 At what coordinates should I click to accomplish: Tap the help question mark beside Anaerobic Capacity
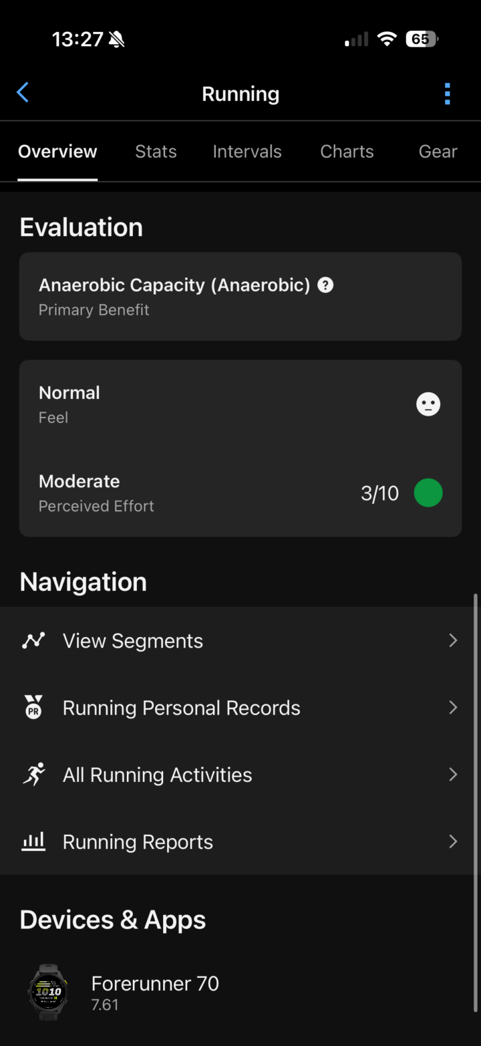325,285
